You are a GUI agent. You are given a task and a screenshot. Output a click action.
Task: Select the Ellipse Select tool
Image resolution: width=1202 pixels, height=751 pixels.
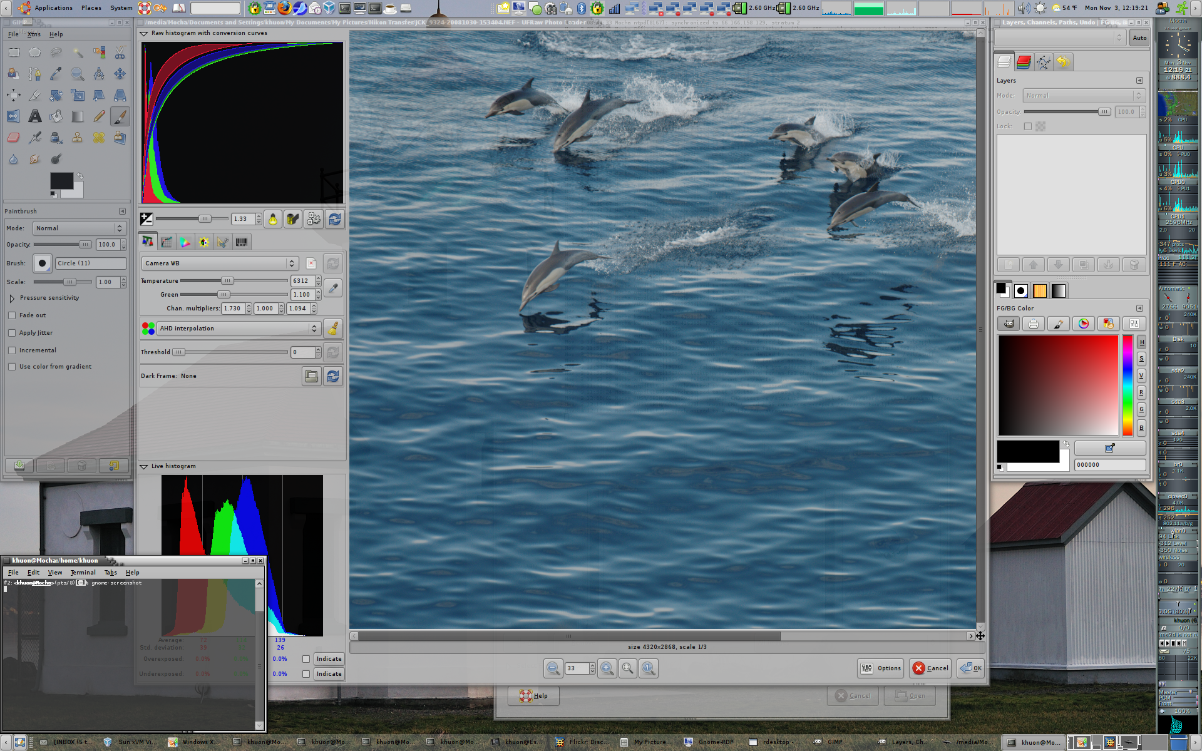click(35, 53)
